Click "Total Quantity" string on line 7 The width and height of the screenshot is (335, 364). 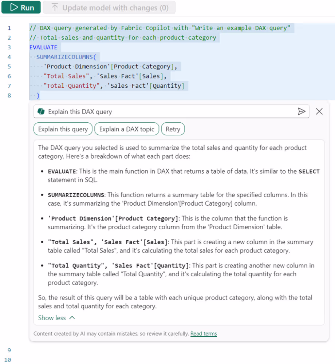pyautogui.click(x=71, y=86)
